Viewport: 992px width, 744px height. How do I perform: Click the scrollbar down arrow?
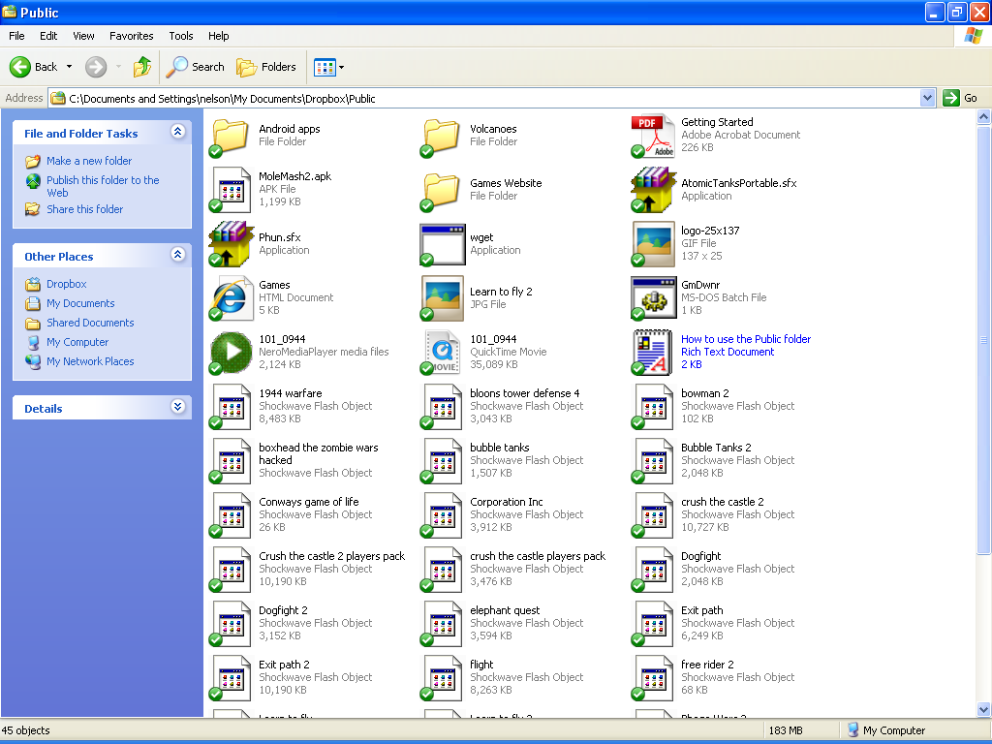(983, 709)
